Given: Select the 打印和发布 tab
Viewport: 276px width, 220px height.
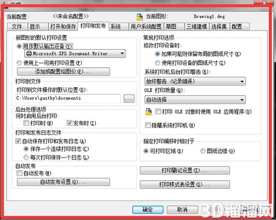Looking at the screenshot, I should (x=93, y=26).
